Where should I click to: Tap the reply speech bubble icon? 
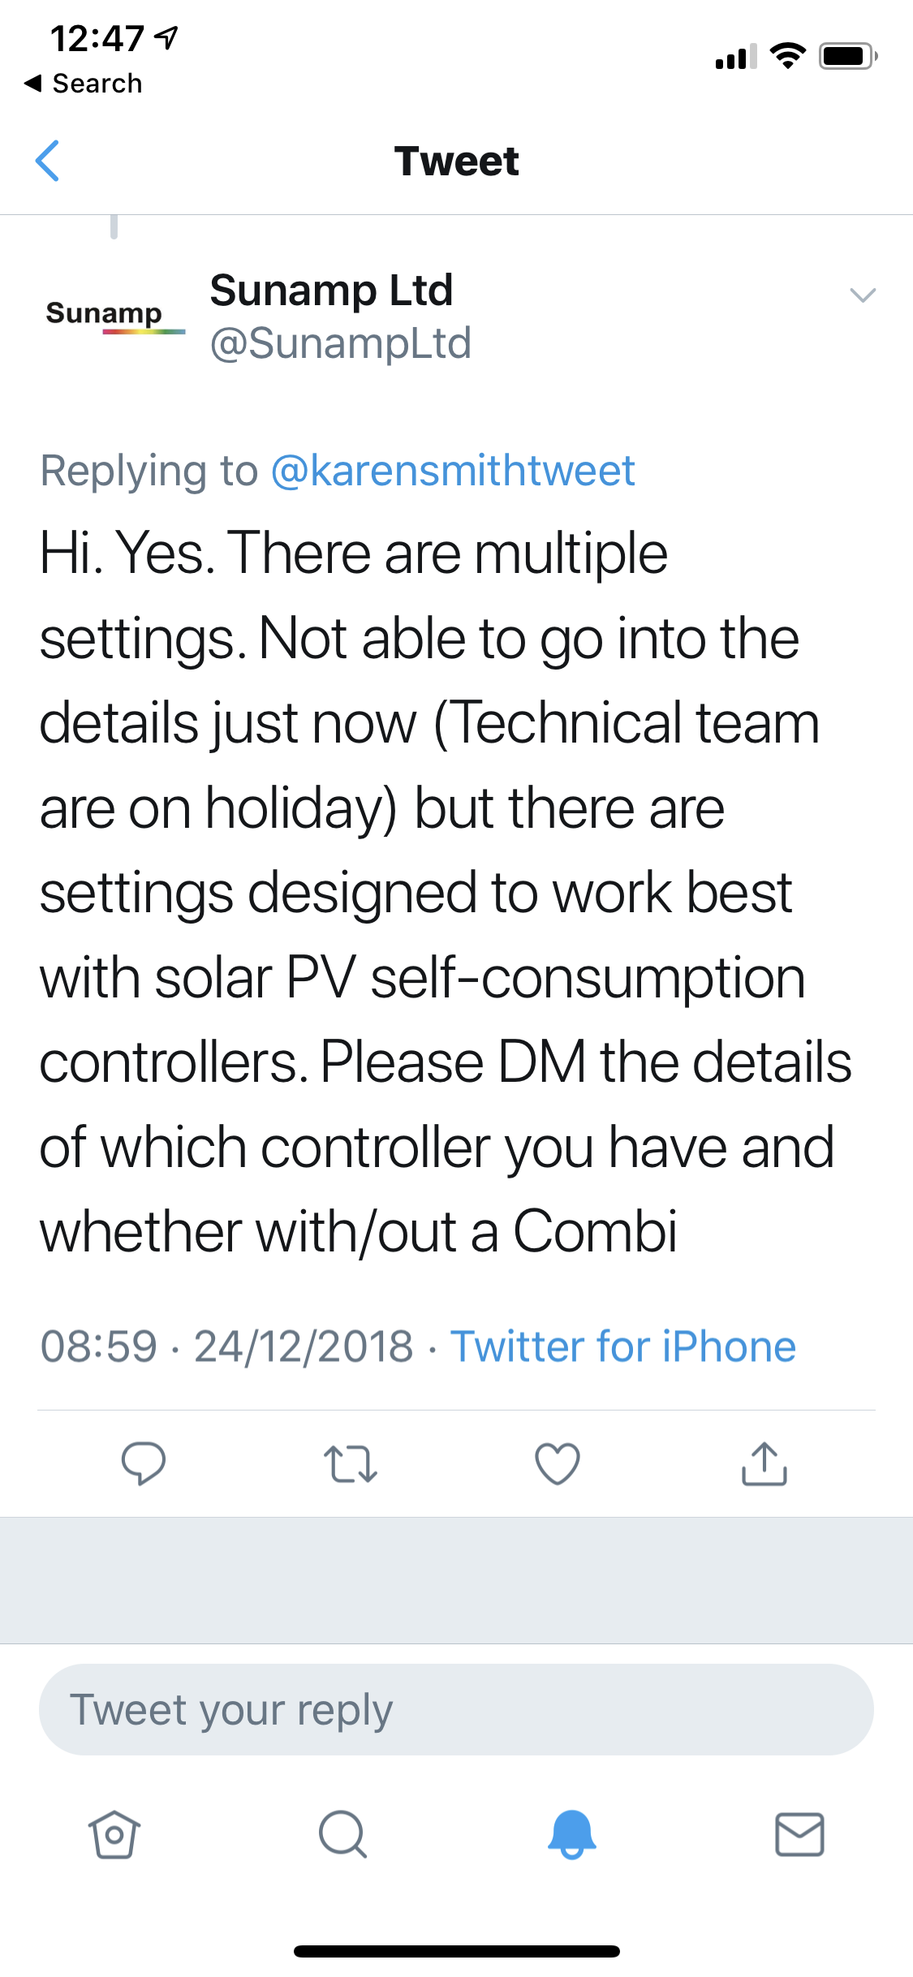tap(144, 1463)
